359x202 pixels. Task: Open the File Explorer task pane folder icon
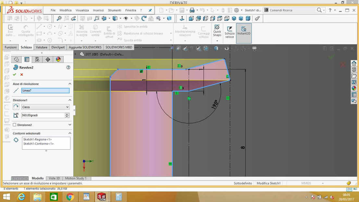[x=354, y=76]
